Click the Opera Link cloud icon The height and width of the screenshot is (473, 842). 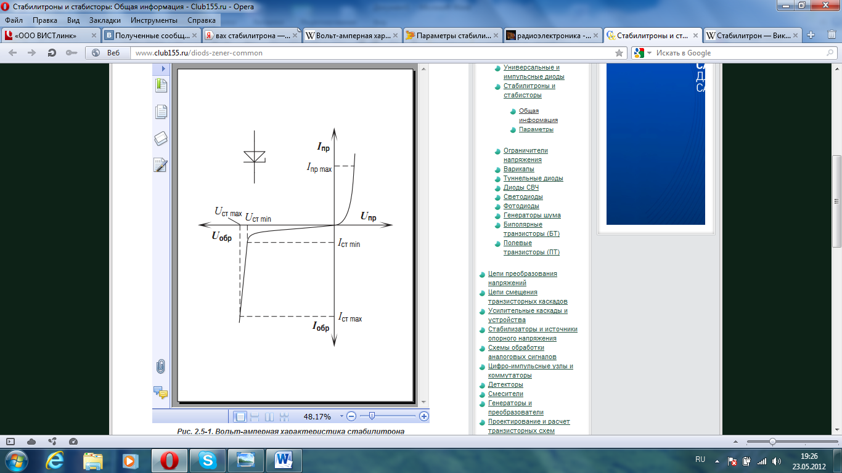31,442
